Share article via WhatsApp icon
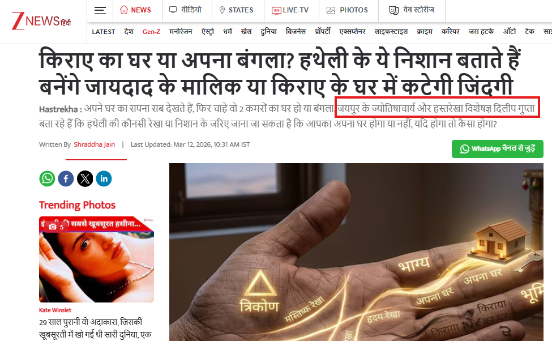Image resolution: width=552 pixels, height=341 pixels. [47, 178]
